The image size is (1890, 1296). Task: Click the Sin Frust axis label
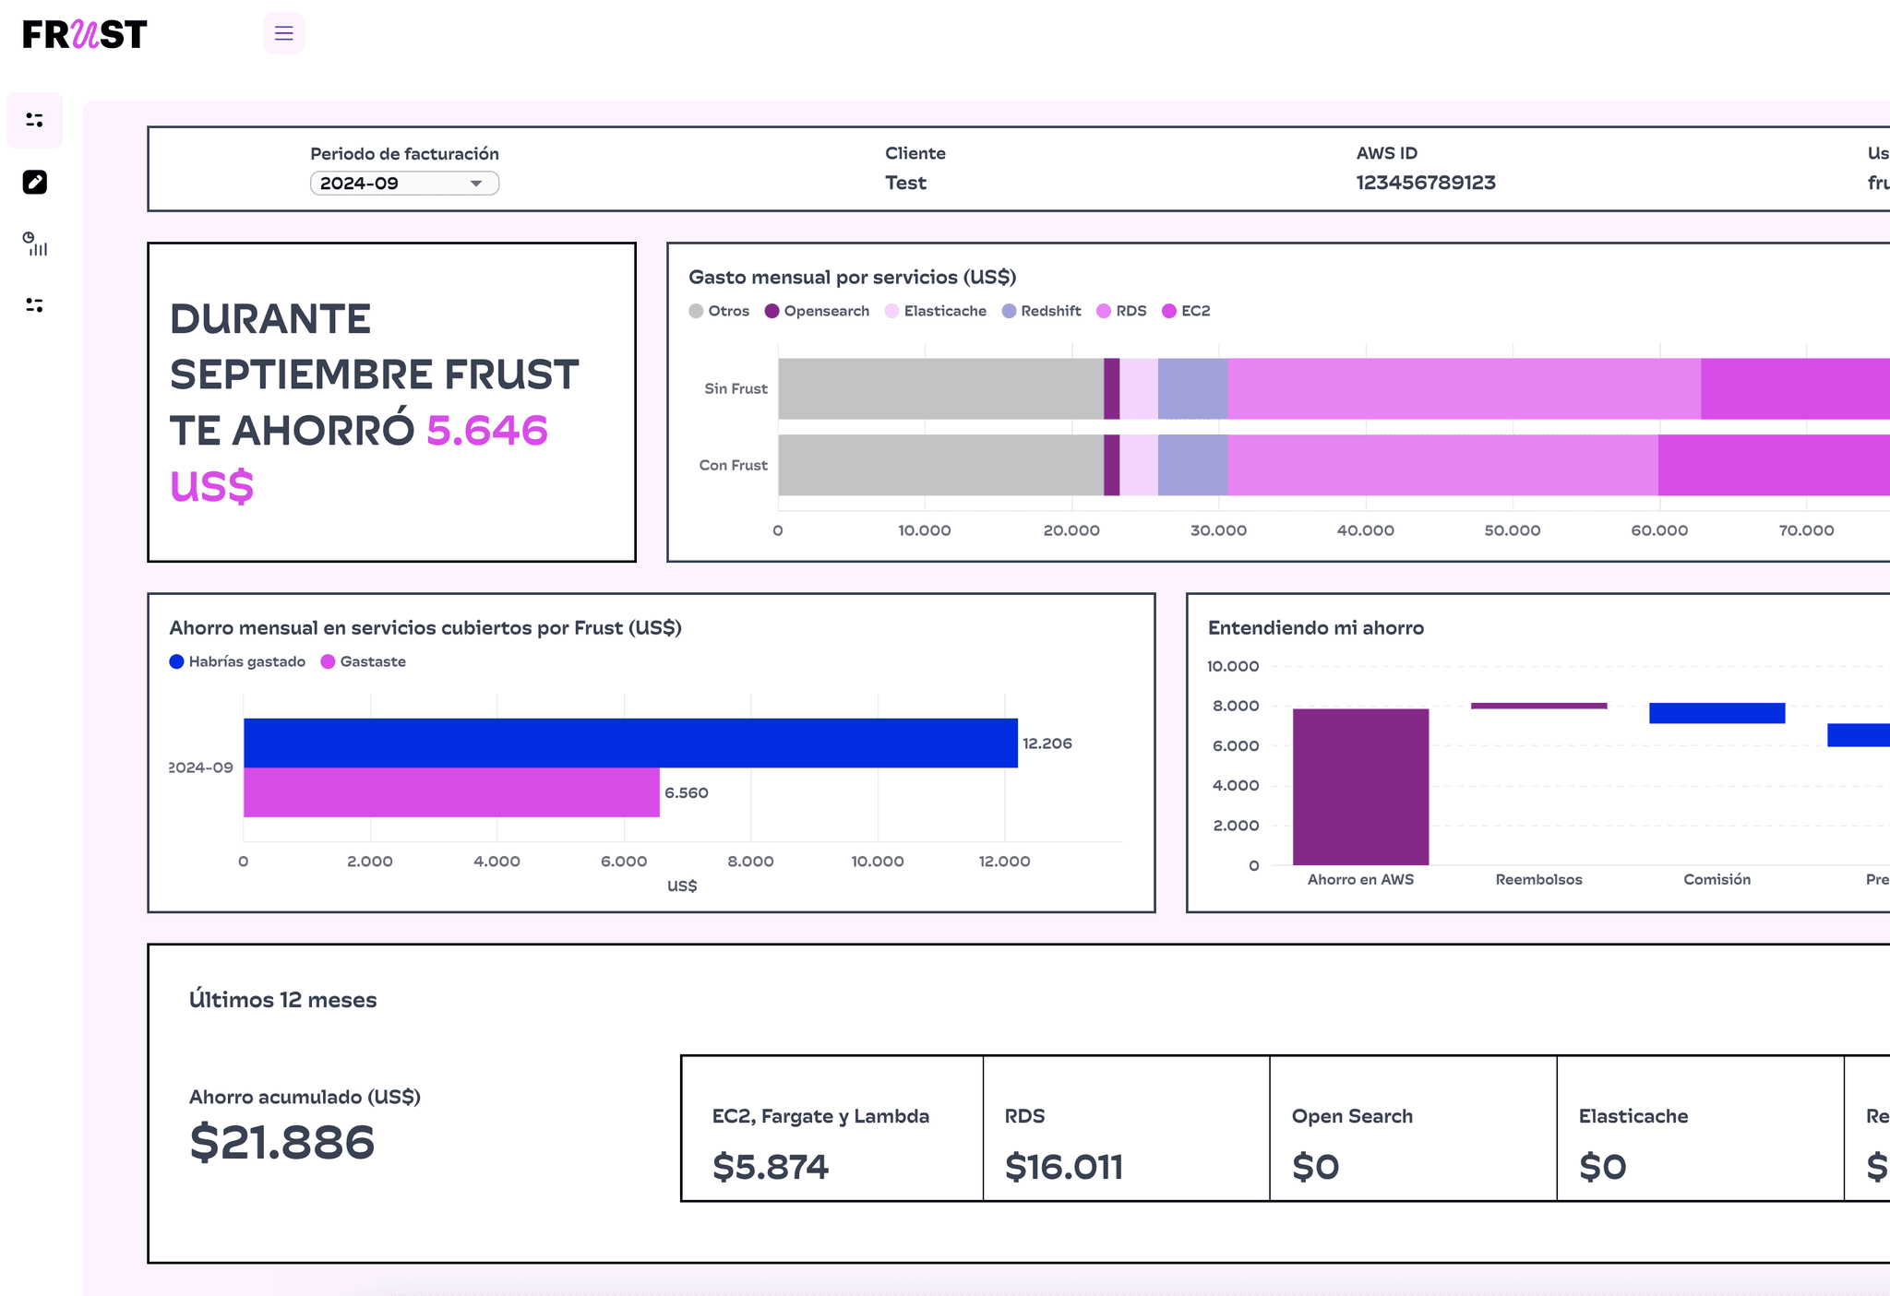point(736,388)
